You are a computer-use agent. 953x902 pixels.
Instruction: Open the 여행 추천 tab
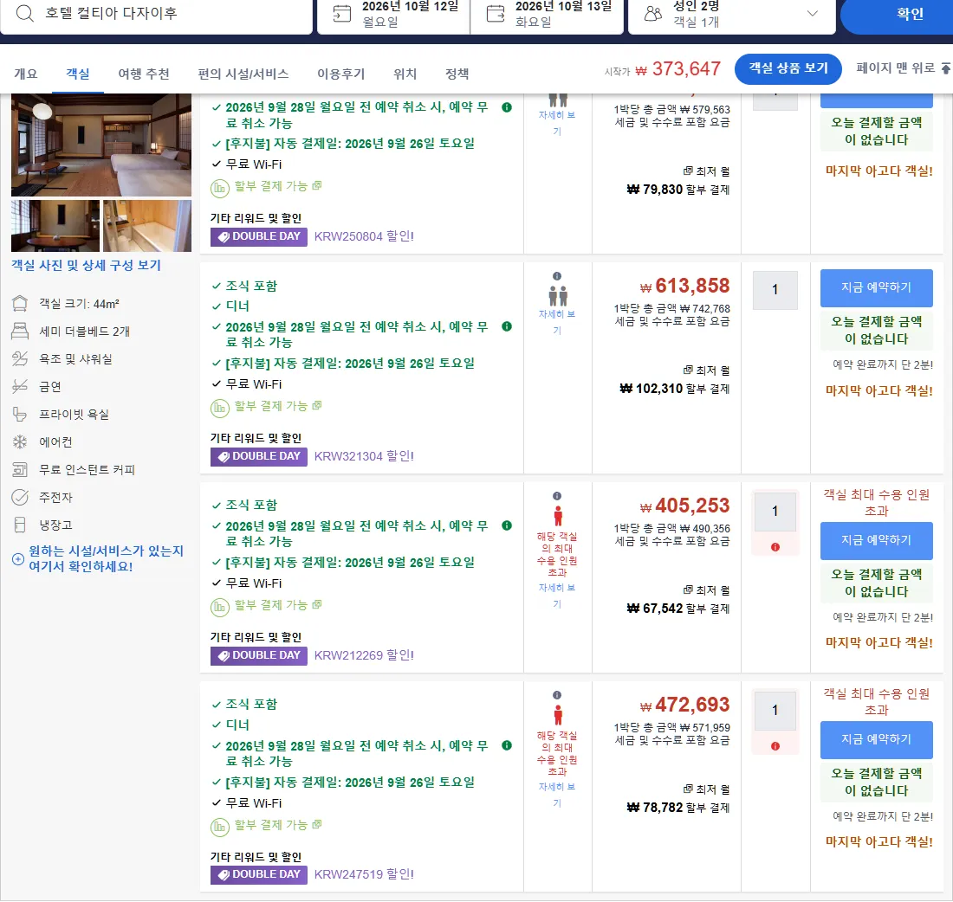tap(144, 74)
